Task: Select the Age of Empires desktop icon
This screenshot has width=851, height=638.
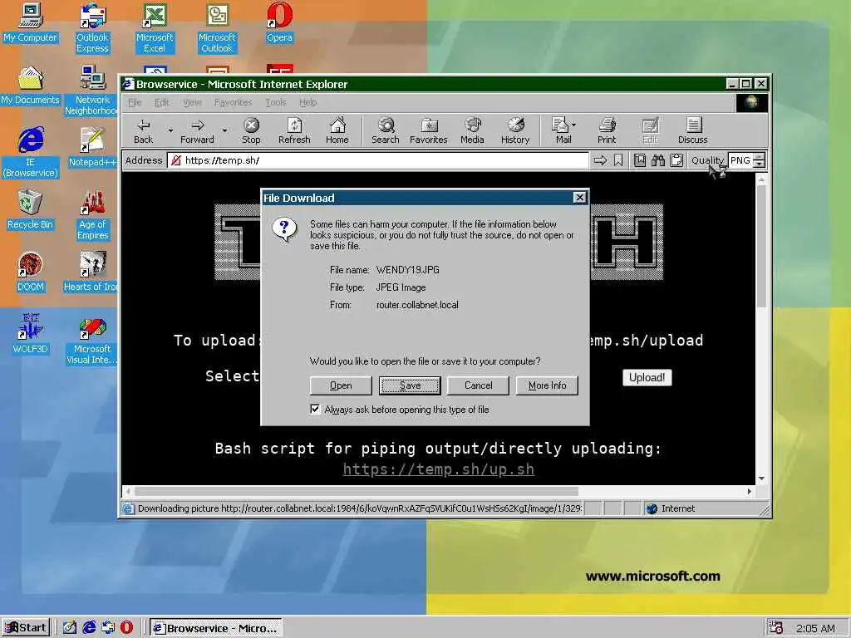Action: (93, 215)
